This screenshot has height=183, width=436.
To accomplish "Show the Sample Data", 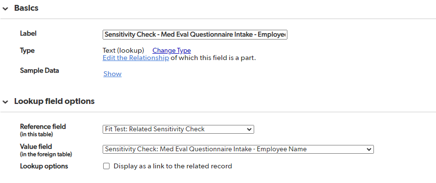I will tap(112, 74).
